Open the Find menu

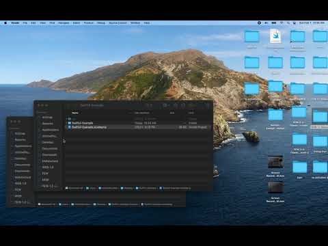click(52, 23)
